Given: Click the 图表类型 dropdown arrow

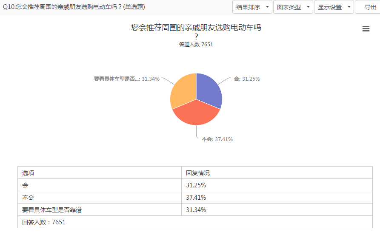Looking at the screenshot, I should click(x=308, y=7).
